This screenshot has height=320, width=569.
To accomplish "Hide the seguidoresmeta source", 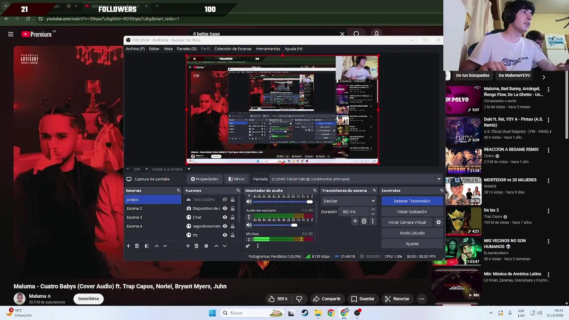I will pos(224,226).
